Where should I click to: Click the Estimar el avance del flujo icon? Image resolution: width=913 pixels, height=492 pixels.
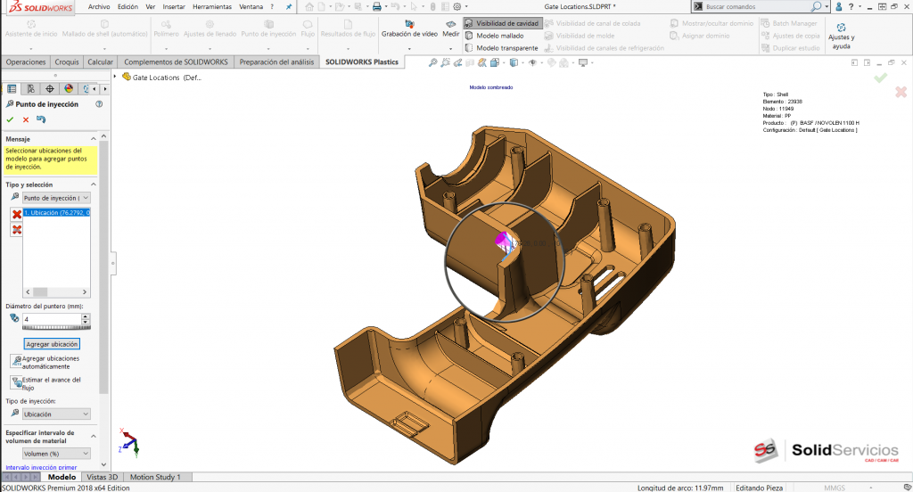(16, 382)
